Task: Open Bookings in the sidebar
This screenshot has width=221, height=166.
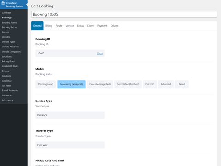Action: click(x=7, y=18)
